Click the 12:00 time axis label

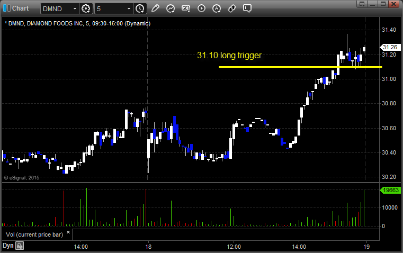[x=234, y=247]
